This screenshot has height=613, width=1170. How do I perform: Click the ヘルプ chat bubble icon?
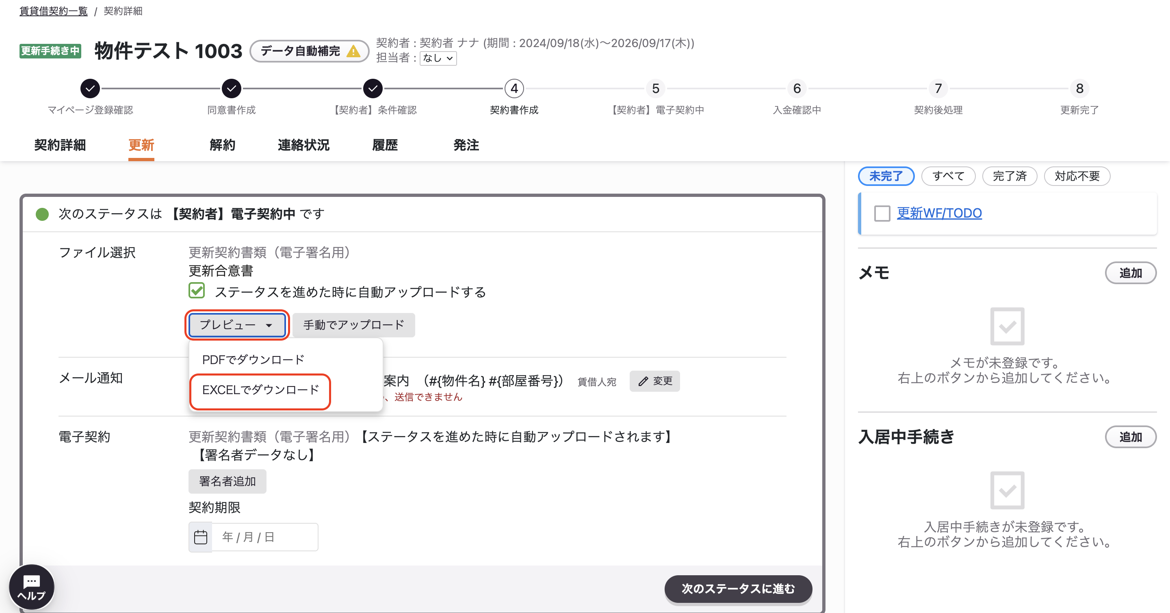31,587
